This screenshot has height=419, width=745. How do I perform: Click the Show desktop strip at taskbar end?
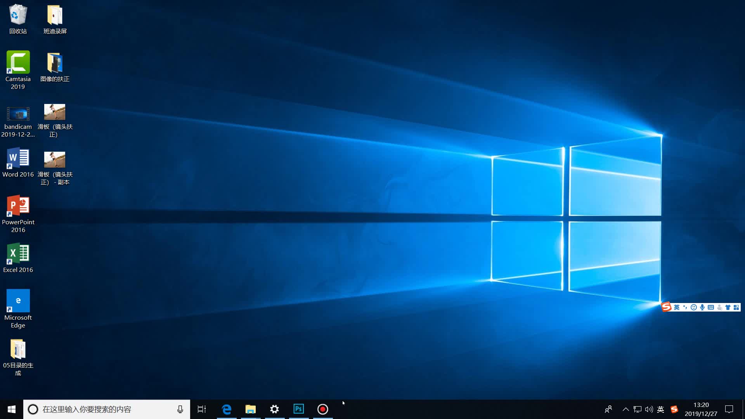pyautogui.click(x=743, y=409)
